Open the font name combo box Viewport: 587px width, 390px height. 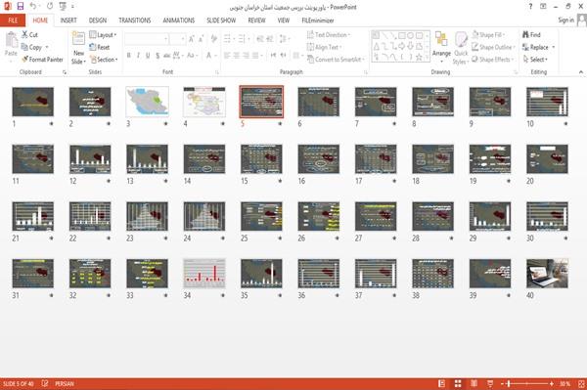(146, 39)
